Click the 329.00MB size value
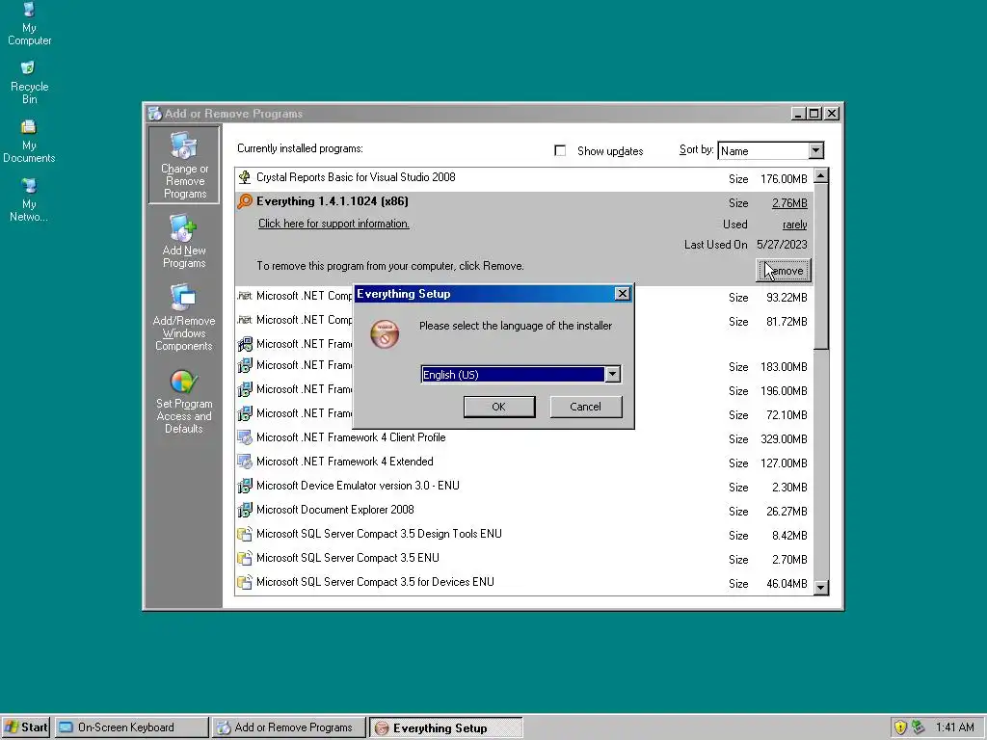Screen dimensions: 987x740 [x=784, y=439]
